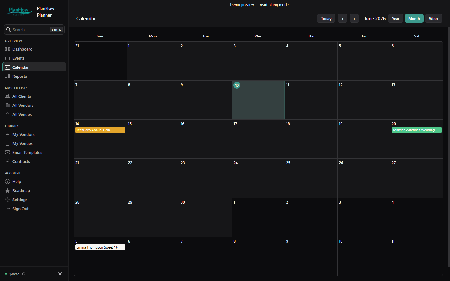This screenshot has height=281, width=450.
Task: Click the PlanFlow Planner logo
Action: pos(20,12)
